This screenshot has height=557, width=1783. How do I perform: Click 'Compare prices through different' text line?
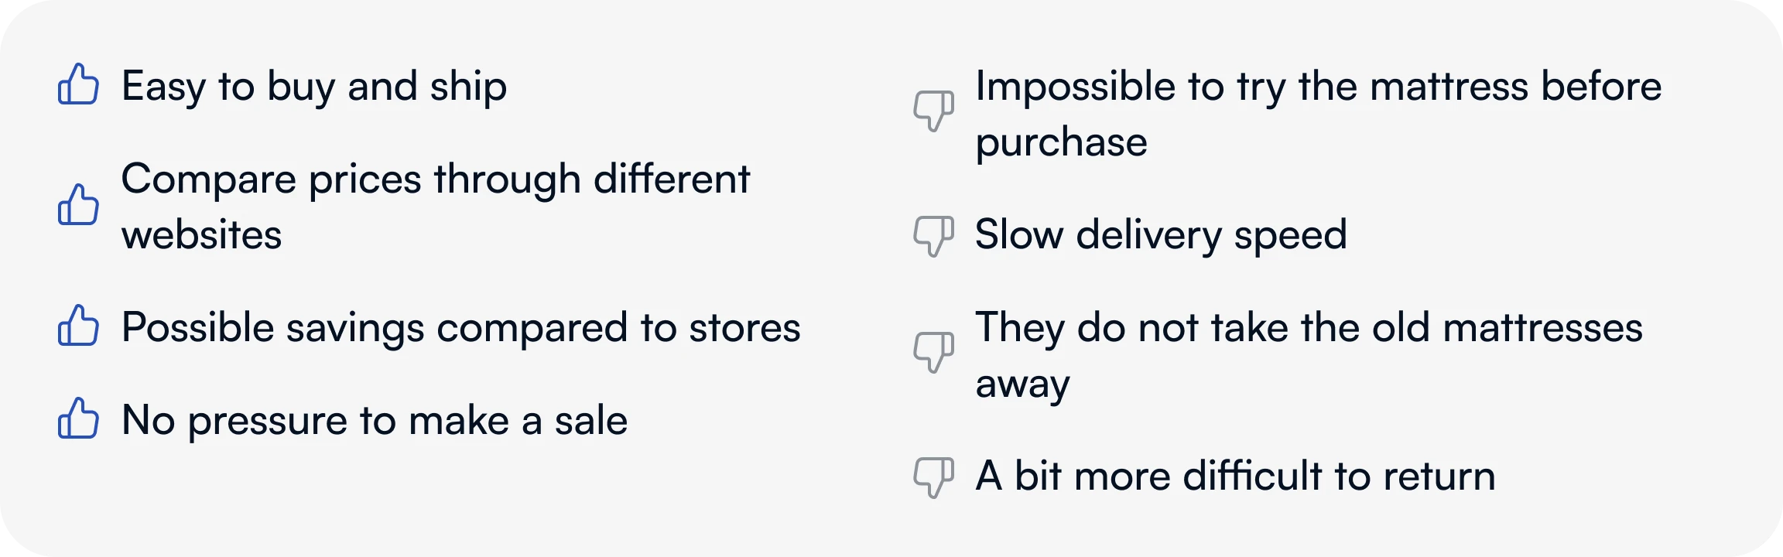click(436, 179)
